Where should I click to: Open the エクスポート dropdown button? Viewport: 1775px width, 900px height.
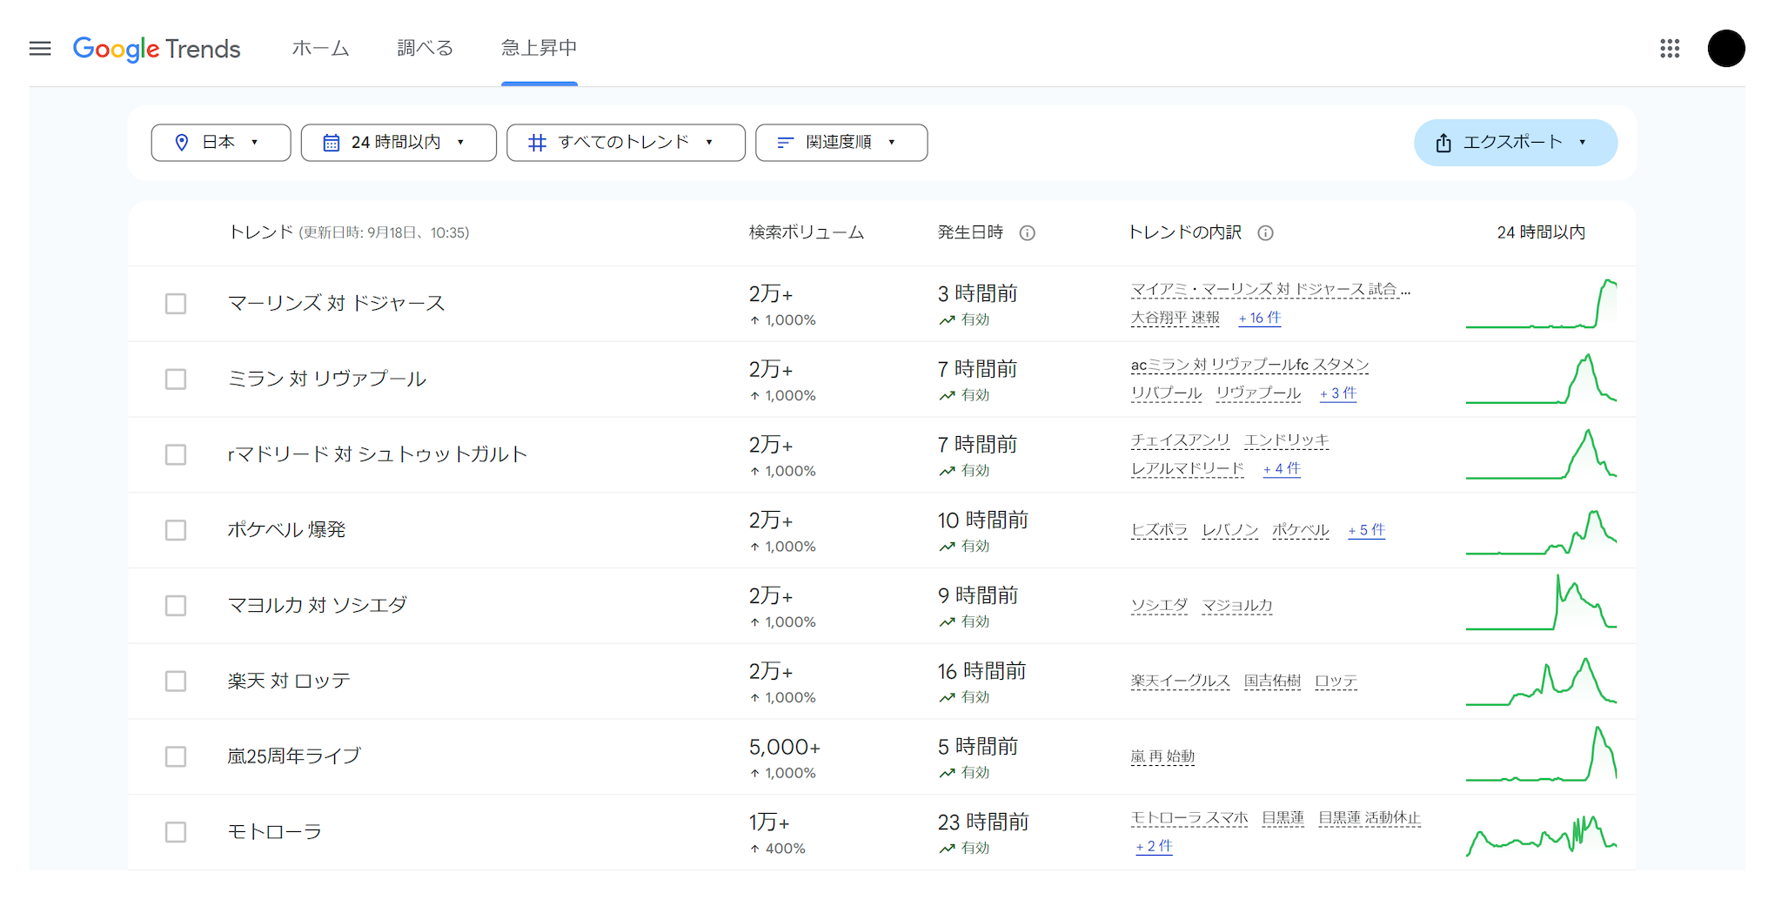click(x=1516, y=143)
